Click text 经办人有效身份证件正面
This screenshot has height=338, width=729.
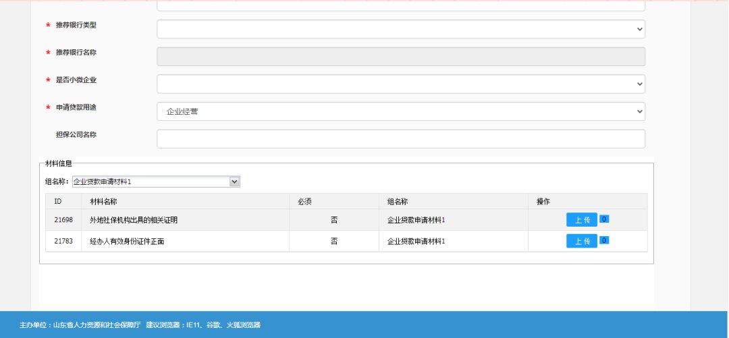(x=127, y=242)
